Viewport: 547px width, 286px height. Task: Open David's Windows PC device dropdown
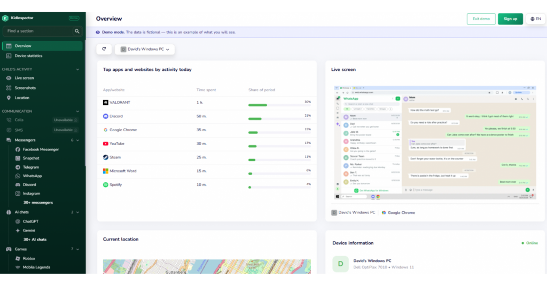pyautogui.click(x=145, y=49)
